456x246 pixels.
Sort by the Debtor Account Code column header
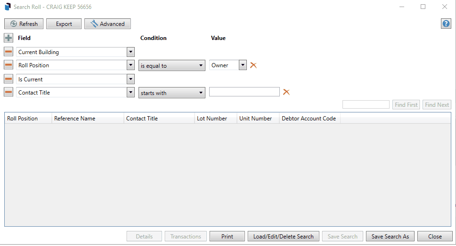tap(309, 119)
